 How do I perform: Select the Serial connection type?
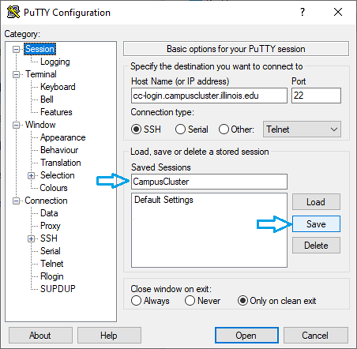(x=180, y=129)
